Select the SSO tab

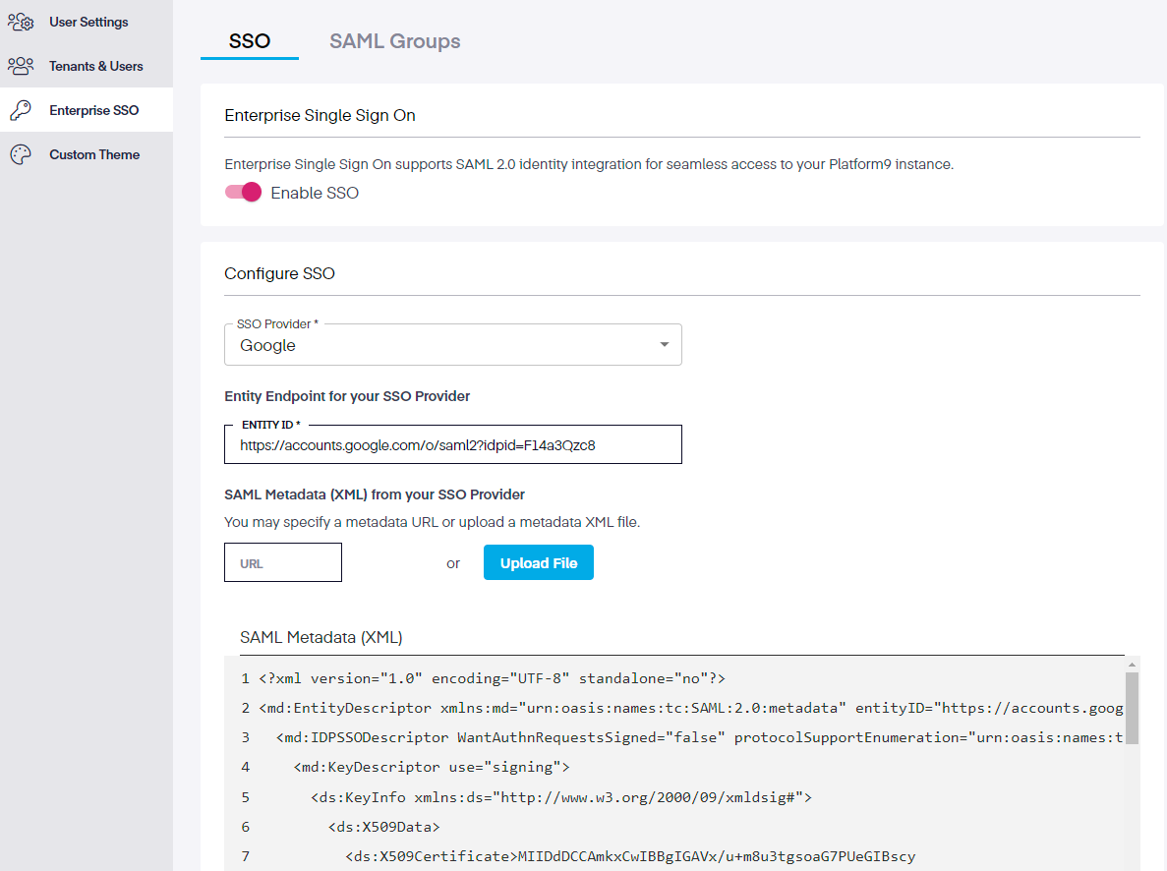250,41
